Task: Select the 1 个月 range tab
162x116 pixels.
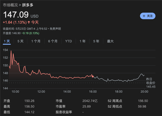Action: [x=36, y=41]
